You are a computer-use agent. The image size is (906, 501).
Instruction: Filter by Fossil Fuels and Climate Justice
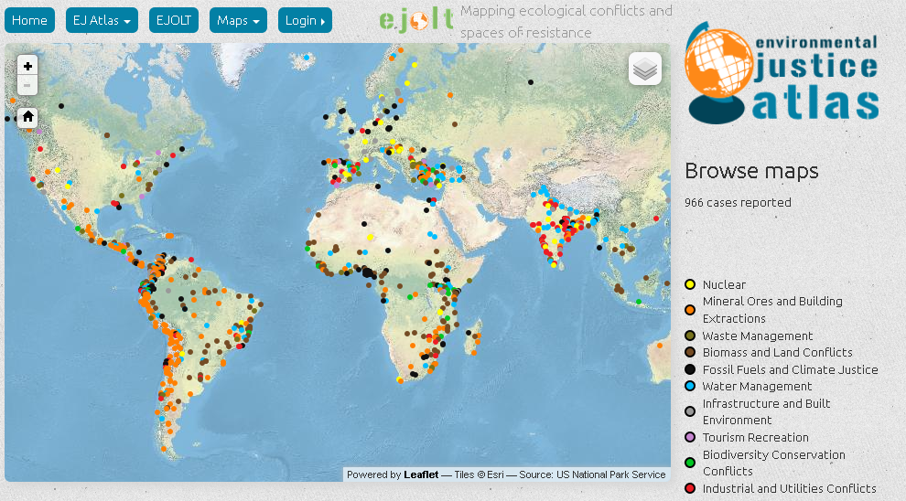(790, 369)
